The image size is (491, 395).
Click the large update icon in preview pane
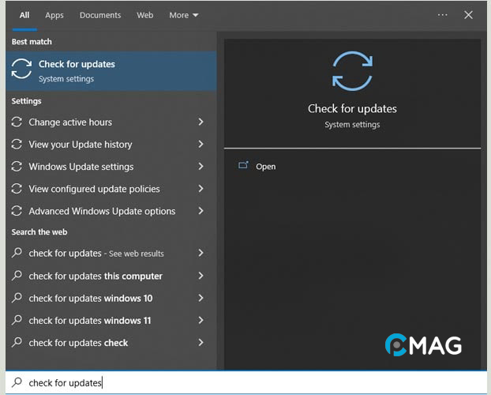tap(352, 70)
